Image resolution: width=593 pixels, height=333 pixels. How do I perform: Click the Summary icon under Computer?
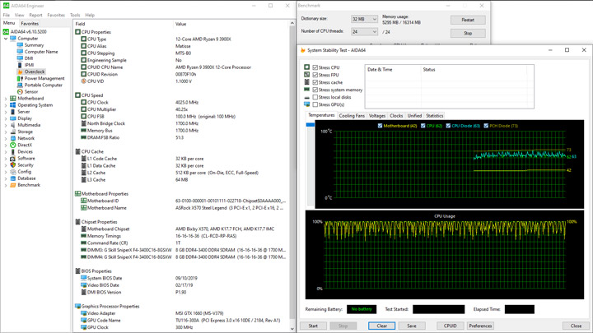click(x=21, y=45)
